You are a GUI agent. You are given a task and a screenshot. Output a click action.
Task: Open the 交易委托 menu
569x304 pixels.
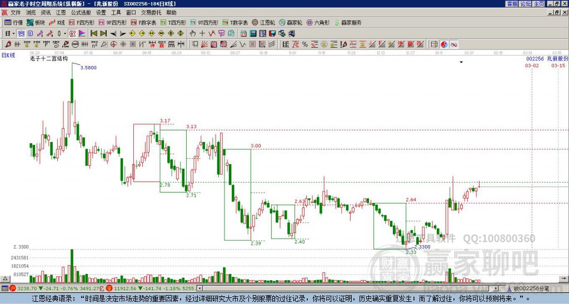tap(151, 13)
